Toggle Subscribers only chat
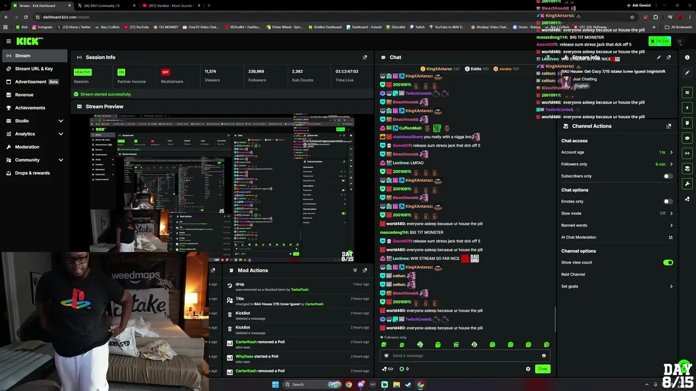Screen dimensions: 696x391 tap(668, 176)
